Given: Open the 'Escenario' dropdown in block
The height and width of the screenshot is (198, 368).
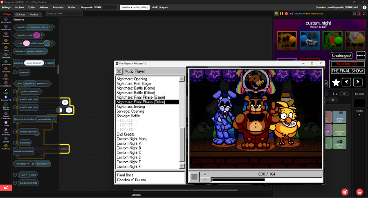Looking at the screenshot, I should click(43, 164).
